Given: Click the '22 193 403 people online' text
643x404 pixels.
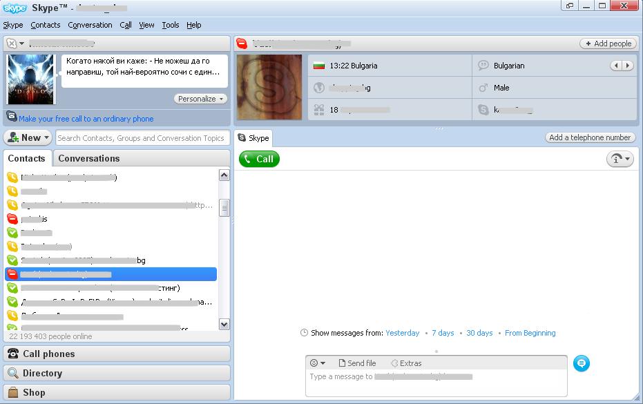Looking at the screenshot, I should click(50, 336).
